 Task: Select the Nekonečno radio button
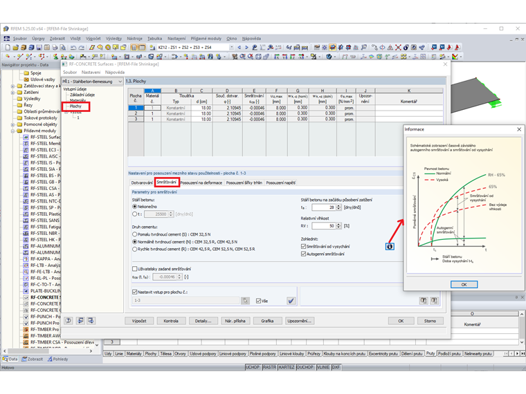(134, 207)
